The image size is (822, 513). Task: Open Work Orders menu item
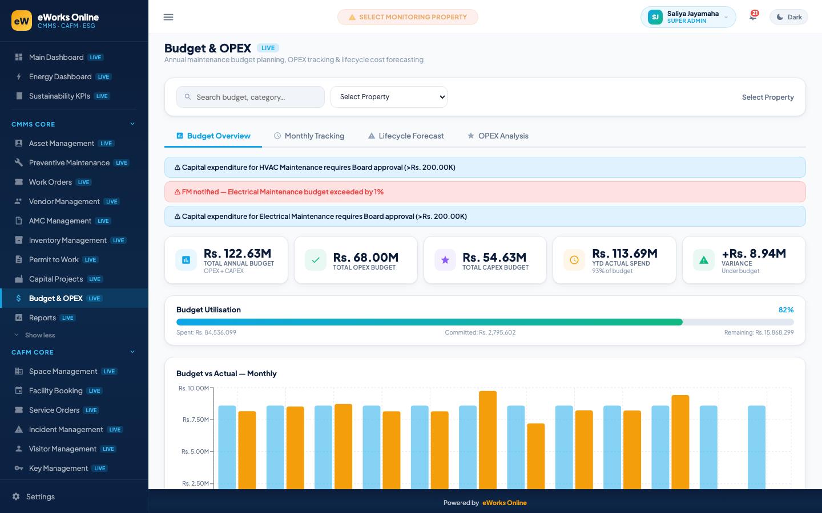[x=74, y=182]
